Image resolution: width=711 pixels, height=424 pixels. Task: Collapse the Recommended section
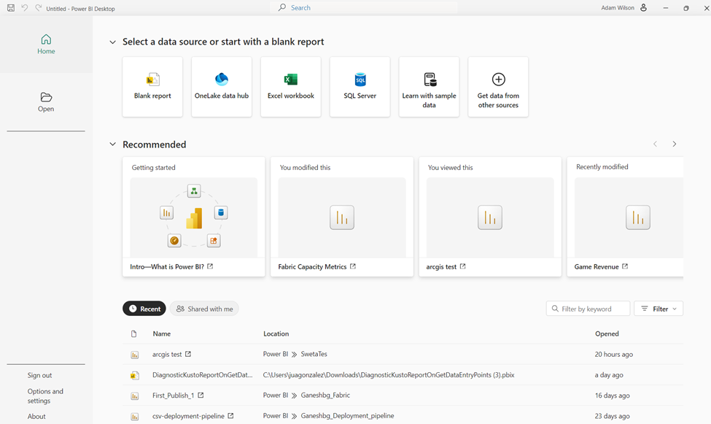click(112, 144)
